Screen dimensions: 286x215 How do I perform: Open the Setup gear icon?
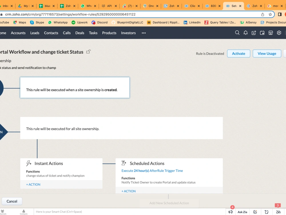pyautogui.click(x=279, y=33)
